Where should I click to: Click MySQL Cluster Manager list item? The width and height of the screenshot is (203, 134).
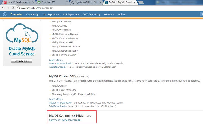(64, 90)
